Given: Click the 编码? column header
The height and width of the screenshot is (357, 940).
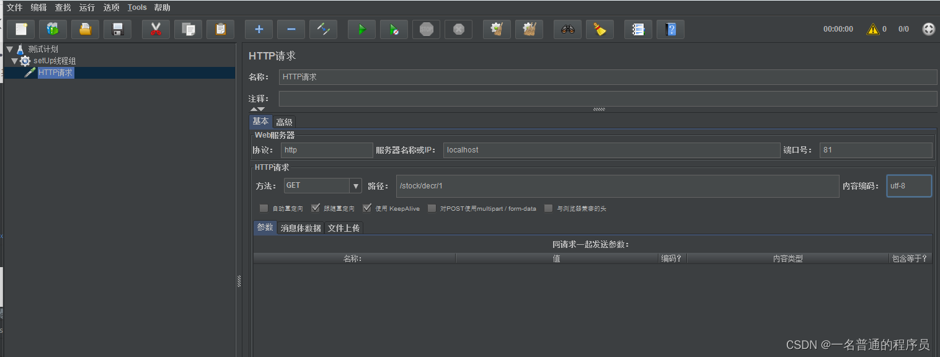Looking at the screenshot, I should (x=672, y=258).
